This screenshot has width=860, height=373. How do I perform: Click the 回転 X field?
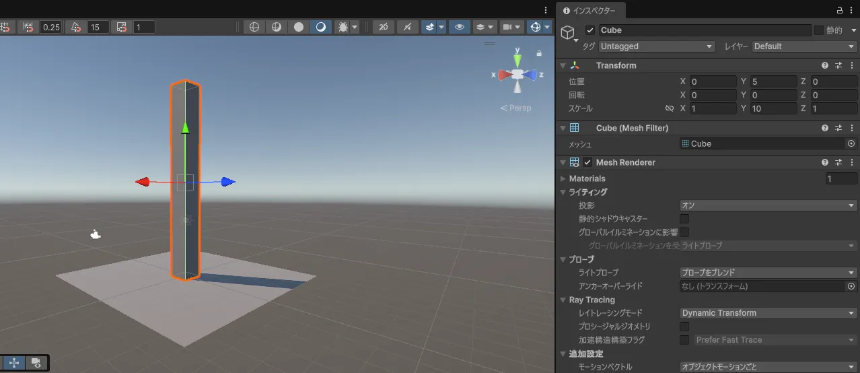click(713, 95)
